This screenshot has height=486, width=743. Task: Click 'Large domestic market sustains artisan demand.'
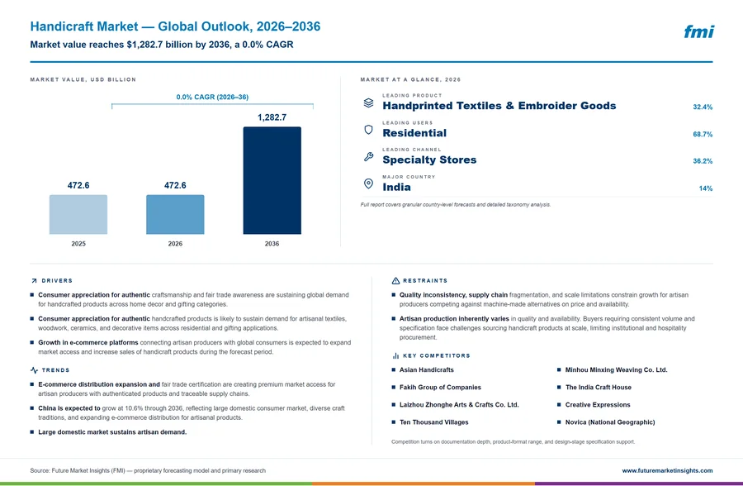click(112, 432)
